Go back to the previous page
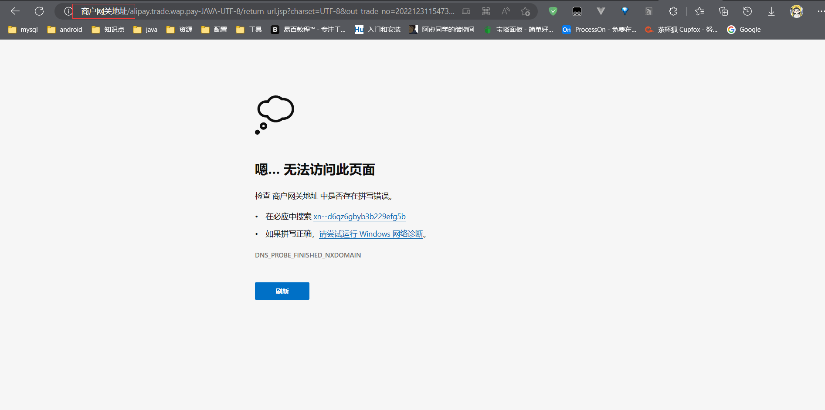Screen dimensions: 825x410 click(x=15, y=11)
